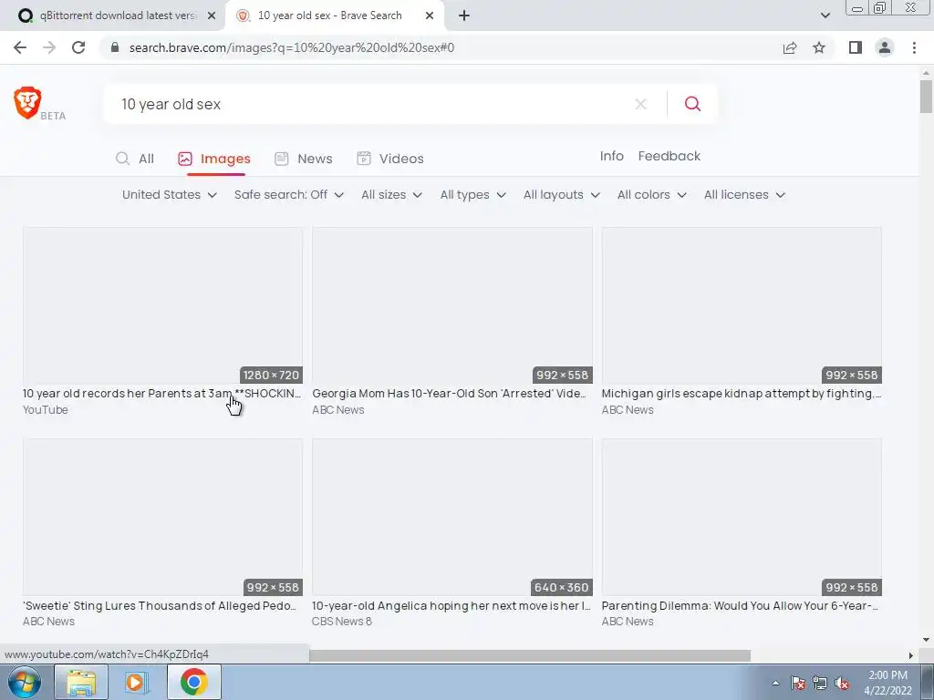Clear the search box with the X icon
This screenshot has width=934, height=700.
641,104
